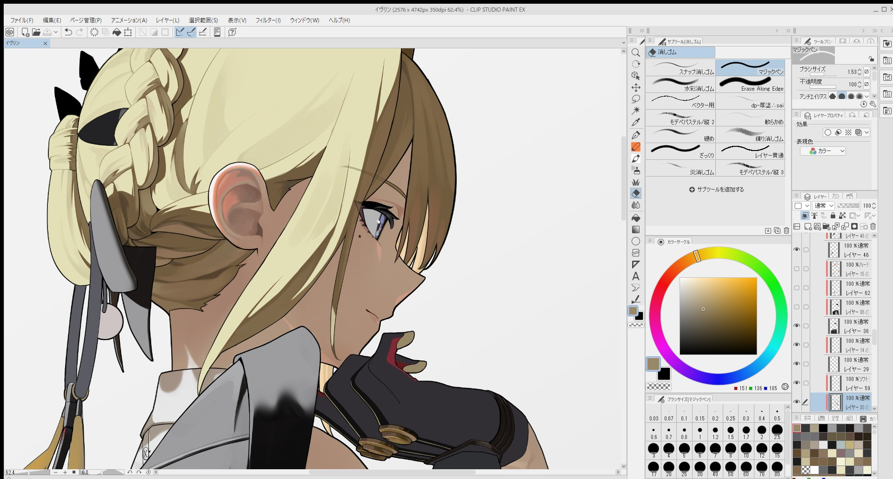Select the Lasso selection tool
This screenshot has width=893, height=479.
click(x=636, y=99)
